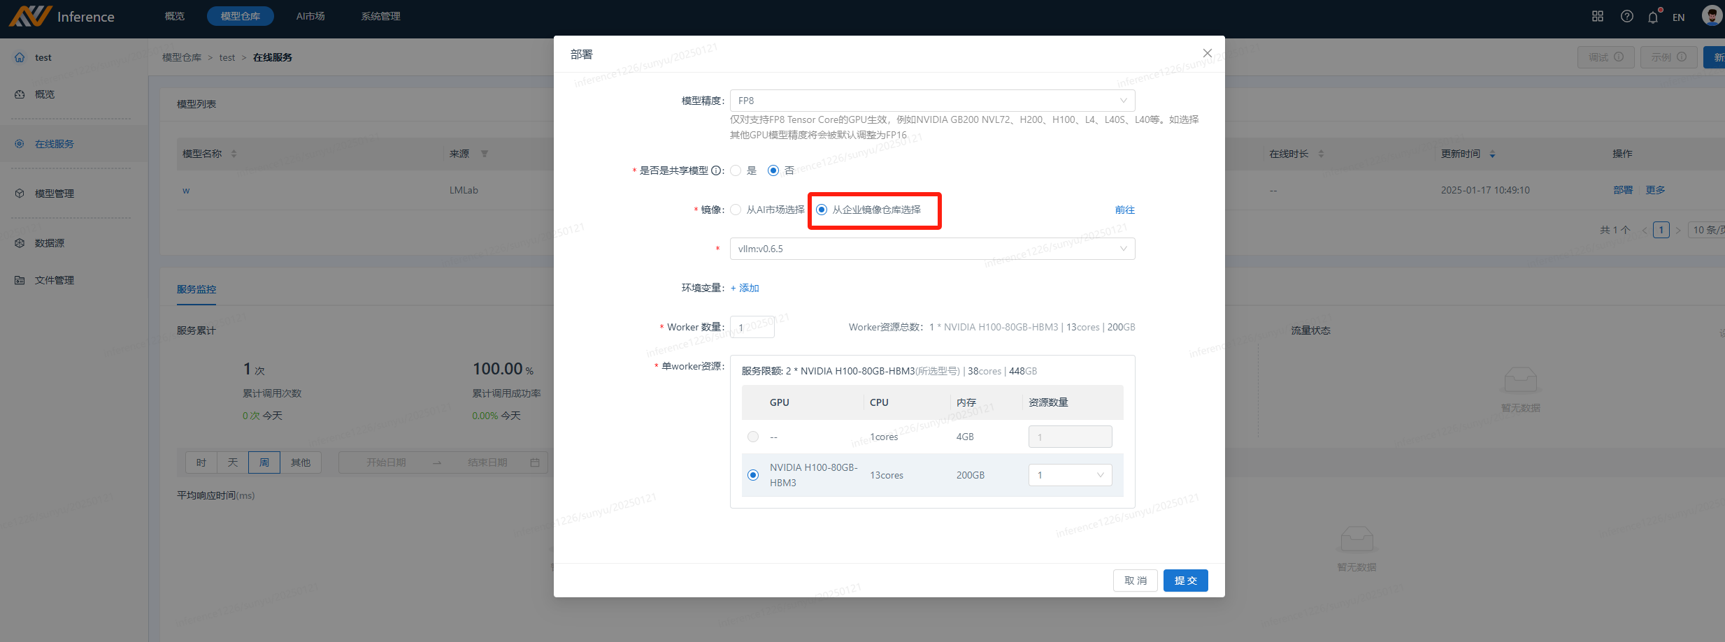Image resolution: width=1725 pixels, height=642 pixels.
Task: Select 从AI市场选择 image source
Action: [x=736, y=210]
